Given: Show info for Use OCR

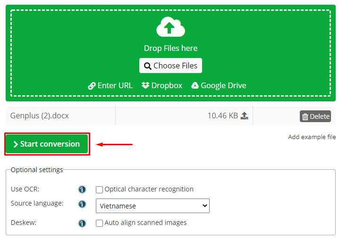Looking at the screenshot, I should click(x=82, y=190).
